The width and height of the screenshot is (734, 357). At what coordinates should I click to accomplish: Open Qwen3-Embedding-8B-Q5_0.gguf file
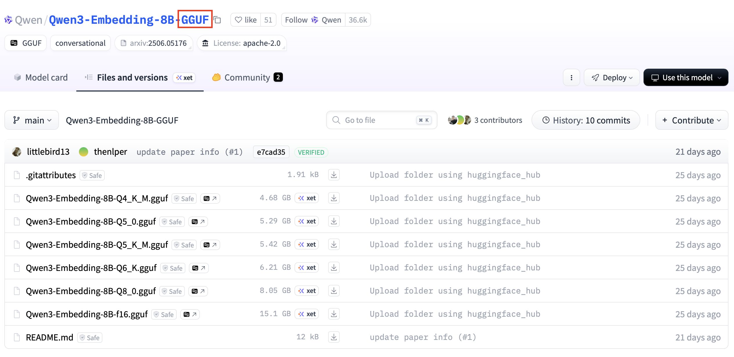91,221
